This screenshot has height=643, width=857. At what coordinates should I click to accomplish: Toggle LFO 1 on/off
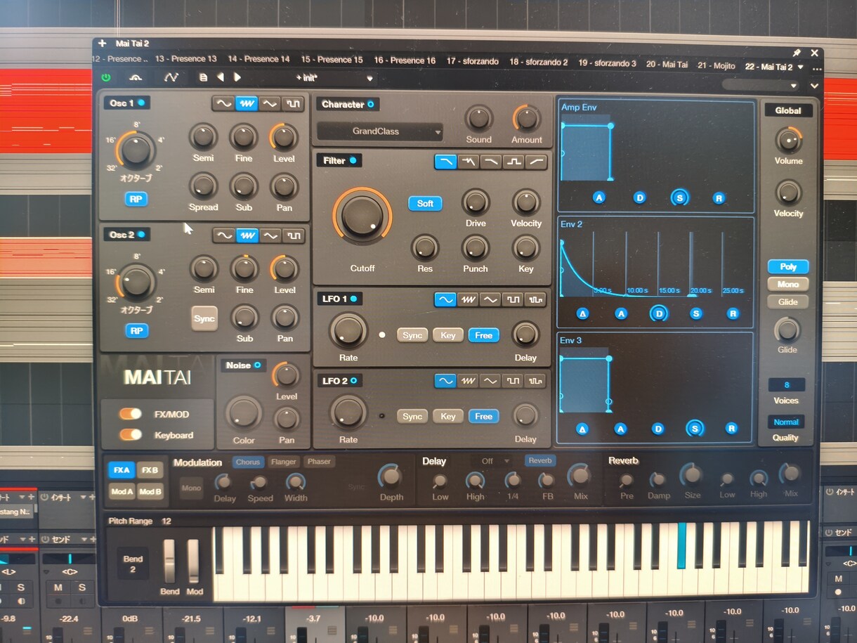353,299
